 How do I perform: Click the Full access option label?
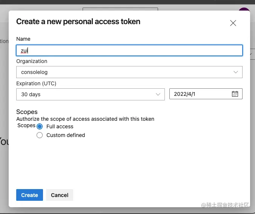click(60, 126)
